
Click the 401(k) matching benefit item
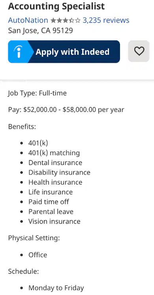tap(54, 153)
